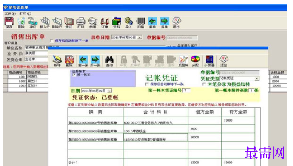
Task: Toggle 本笔分录为损益结转 checkbox
Action: pos(204,85)
